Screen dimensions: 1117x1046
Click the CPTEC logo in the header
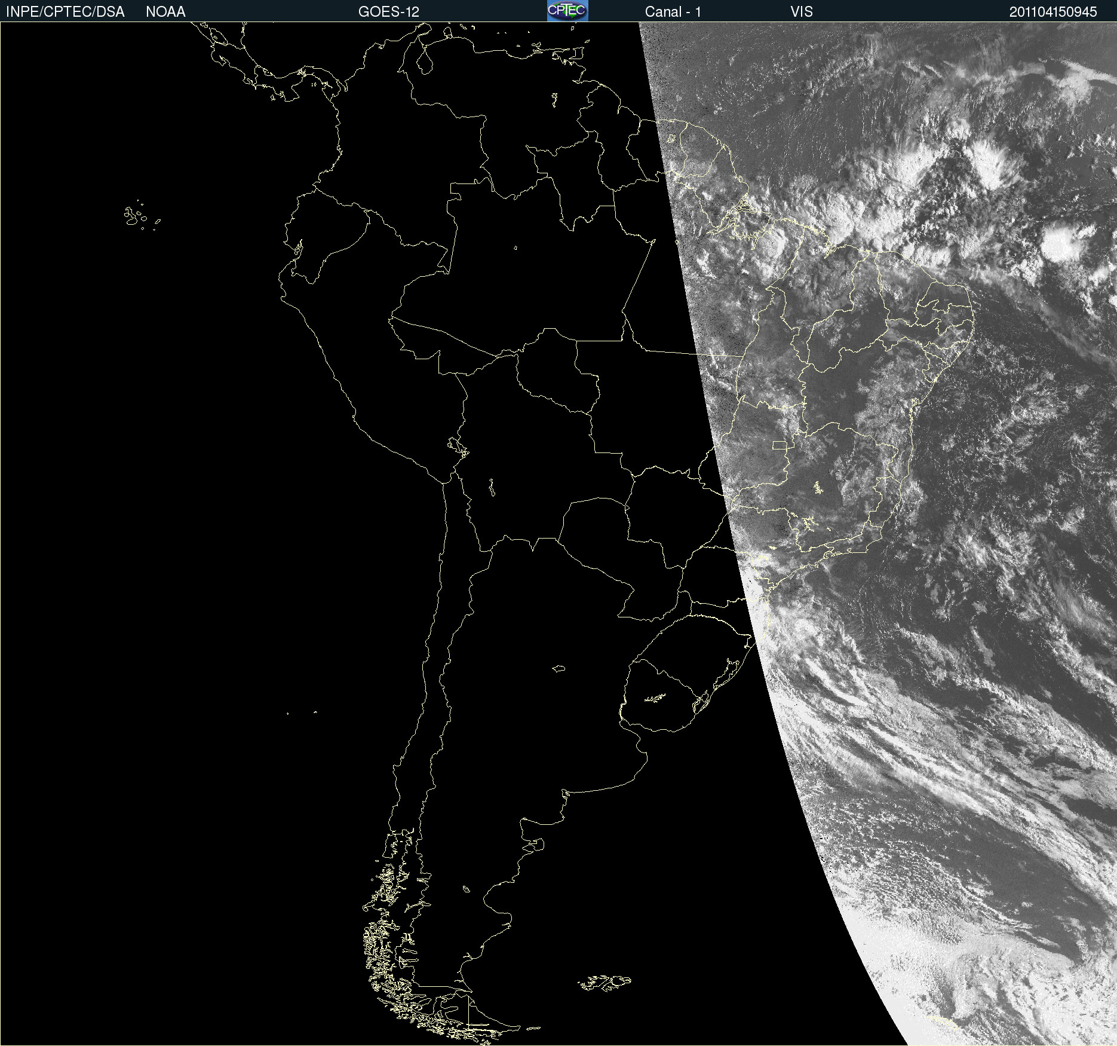567,11
